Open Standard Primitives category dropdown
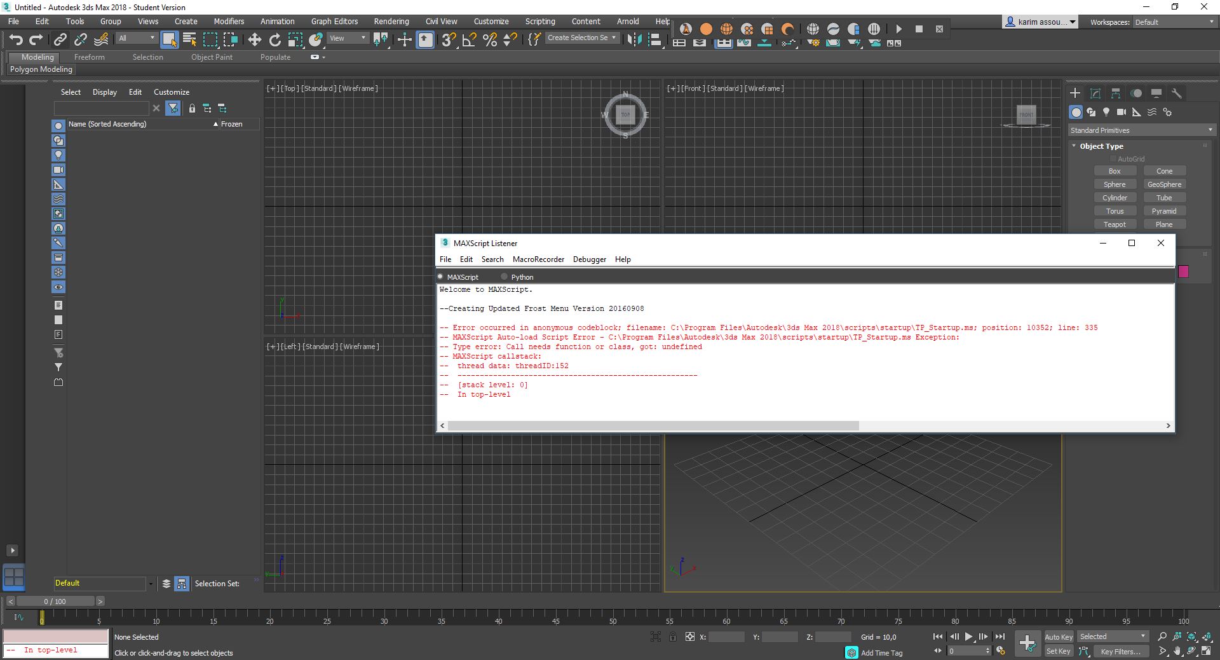The image size is (1220, 660). click(x=1141, y=130)
